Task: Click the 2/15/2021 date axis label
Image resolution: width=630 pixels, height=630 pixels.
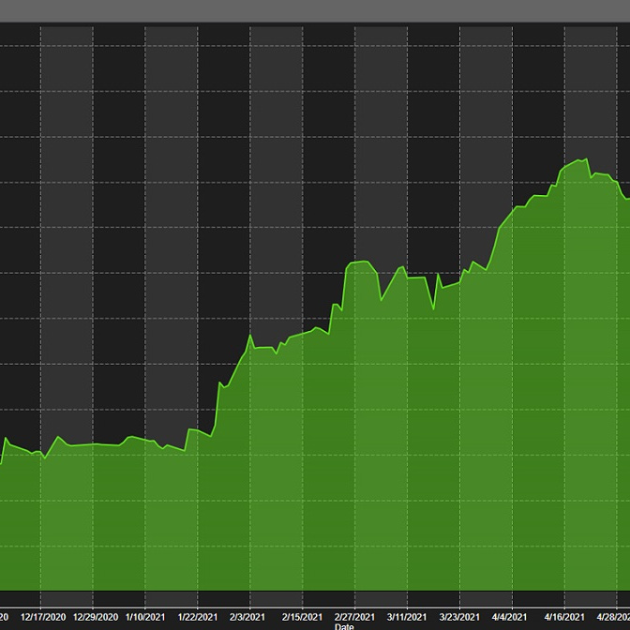Action: (x=302, y=617)
